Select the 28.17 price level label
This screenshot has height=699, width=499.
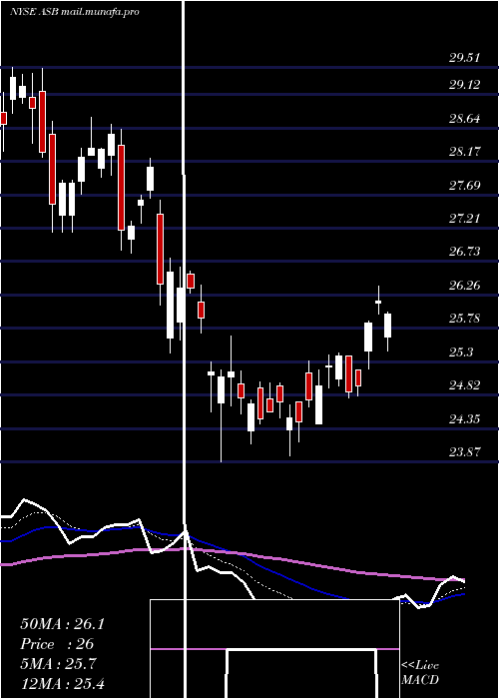[x=465, y=151]
